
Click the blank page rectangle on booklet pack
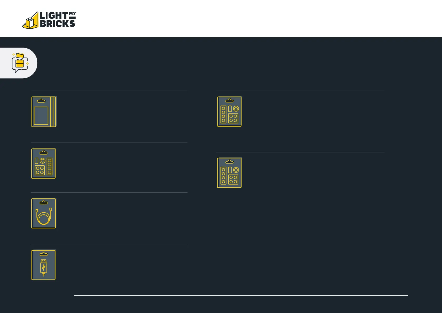[x=41, y=115]
